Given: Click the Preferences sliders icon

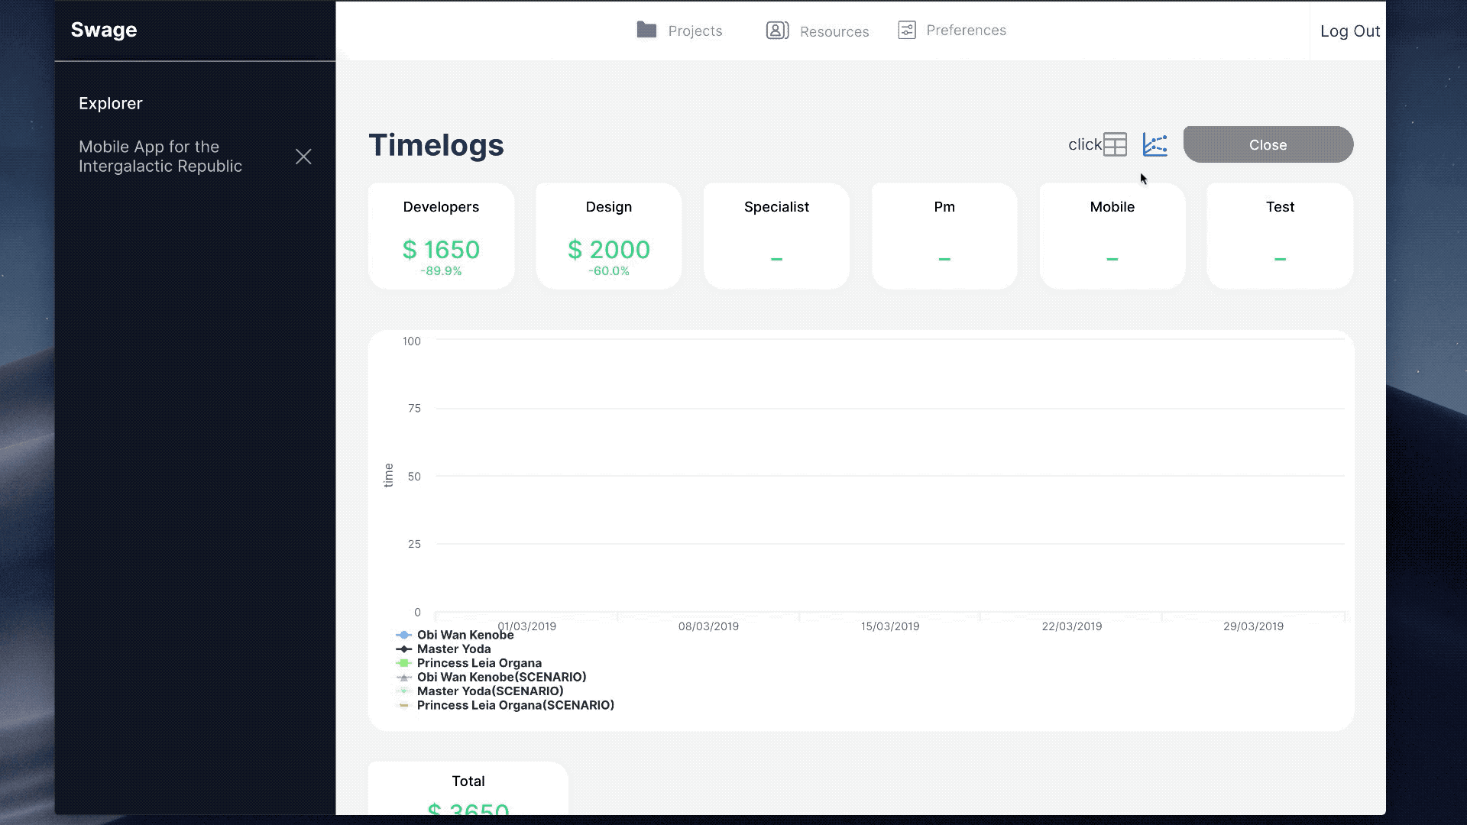Looking at the screenshot, I should click(x=907, y=31).
